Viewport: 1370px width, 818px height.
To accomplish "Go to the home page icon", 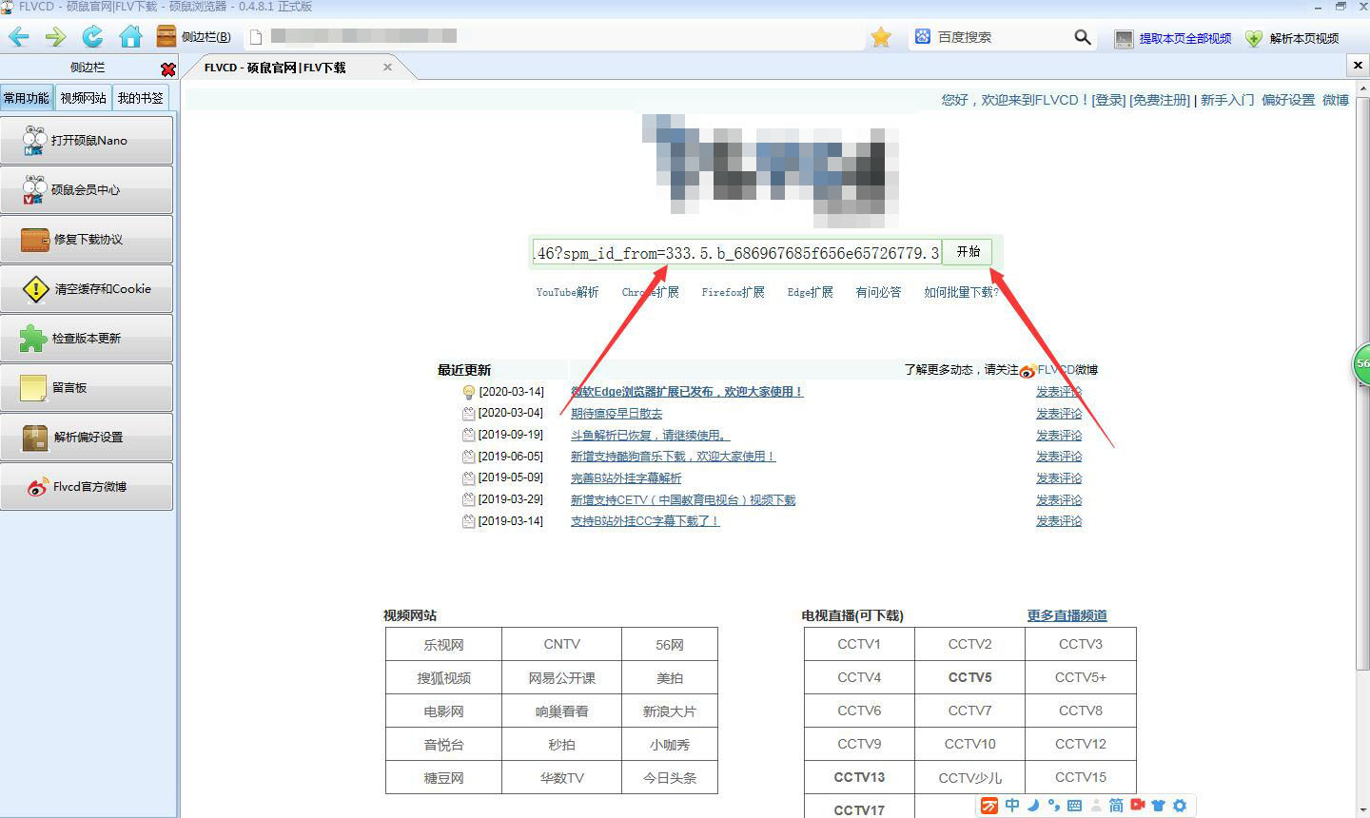I will click(130, 37).
